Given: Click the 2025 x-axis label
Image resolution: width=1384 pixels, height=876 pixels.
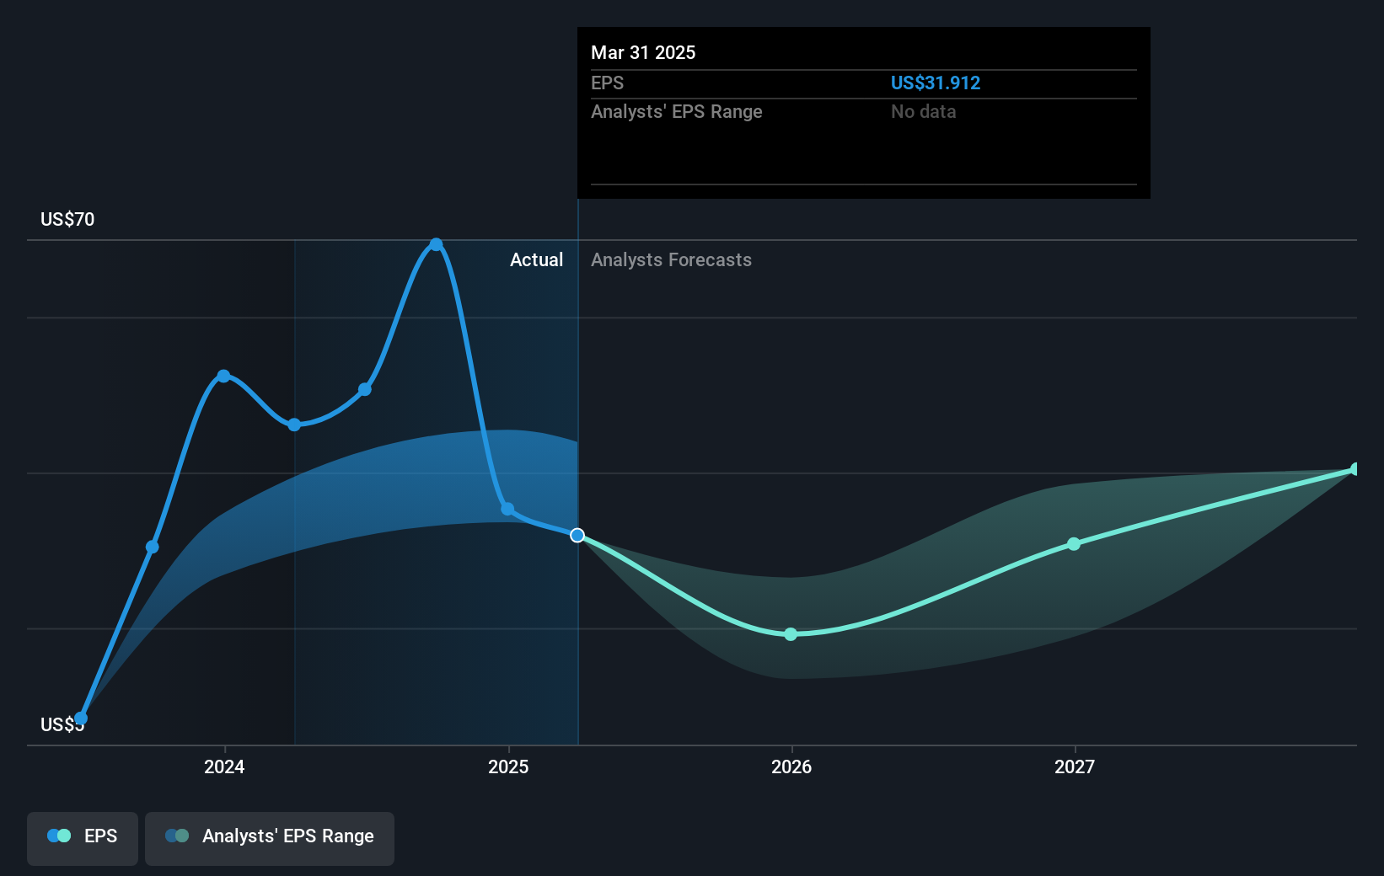Looking at the screenshot, I should (x=508, y=766).
